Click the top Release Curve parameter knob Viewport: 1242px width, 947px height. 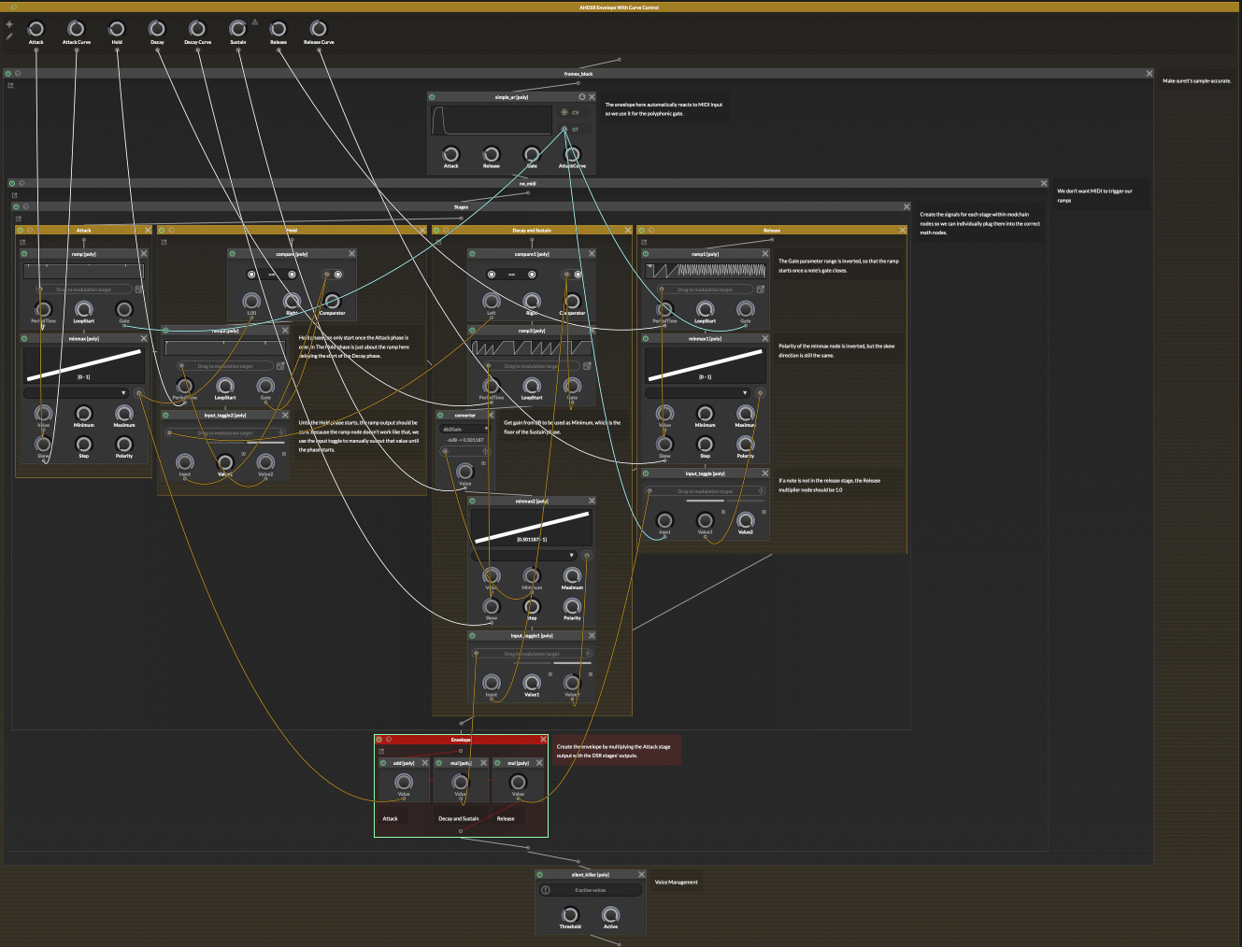click(319, 29)
